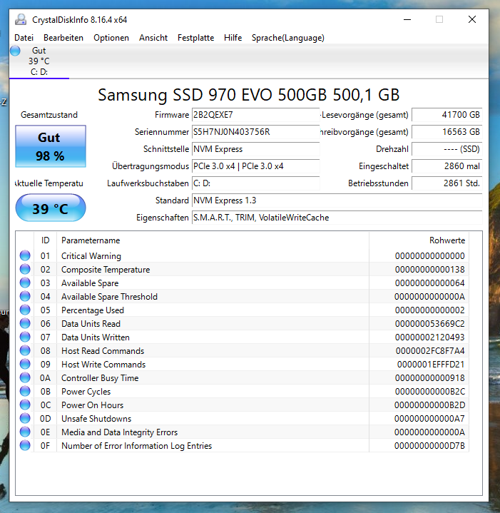The height and width of the screenshot is (513, 500).
Task: Click status orb for Critical Warning row
Action: (x=25, y=255)
